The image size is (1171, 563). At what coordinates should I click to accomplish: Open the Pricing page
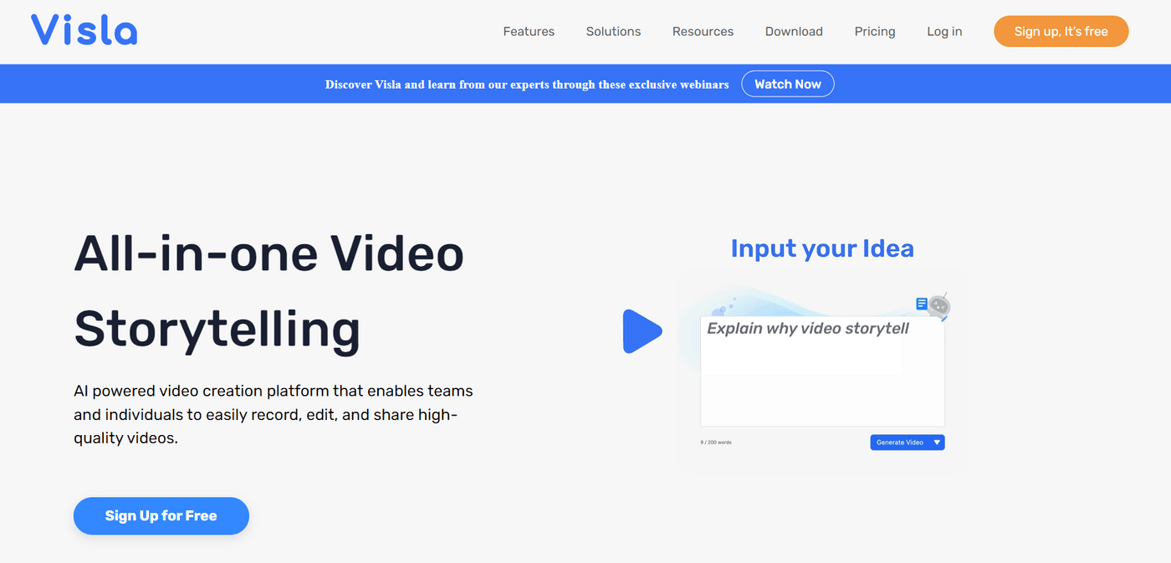pos(875,31)
